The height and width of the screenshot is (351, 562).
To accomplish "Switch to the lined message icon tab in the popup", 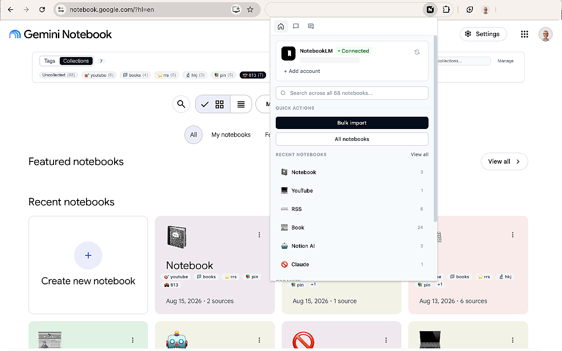I will coord(311,26).
